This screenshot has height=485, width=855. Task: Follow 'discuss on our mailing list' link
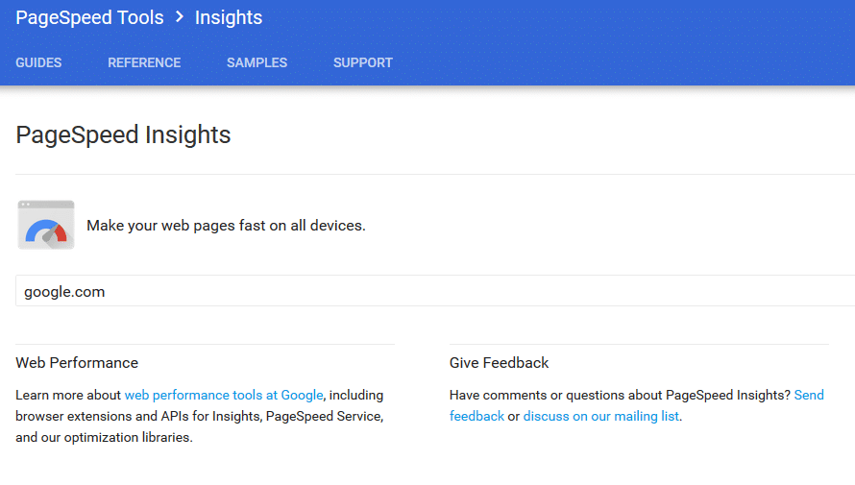click(600, 416)
